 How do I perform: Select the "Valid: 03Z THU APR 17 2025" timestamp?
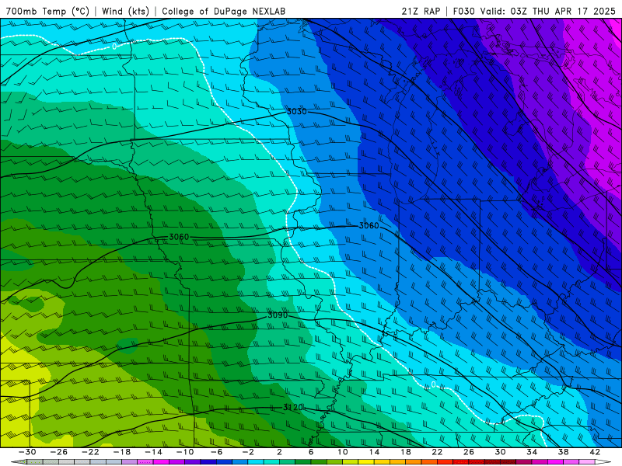click(x=548, y=11)
